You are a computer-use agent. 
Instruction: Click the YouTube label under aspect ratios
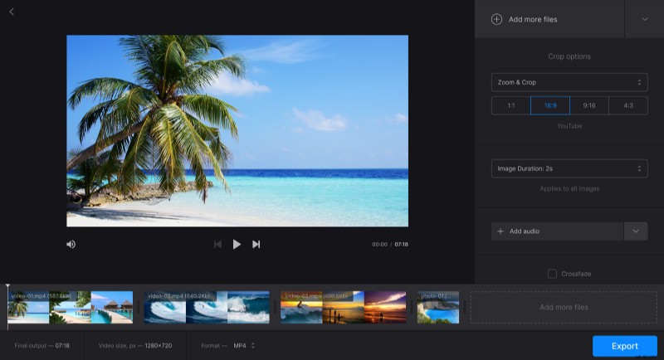pos(569,125)
